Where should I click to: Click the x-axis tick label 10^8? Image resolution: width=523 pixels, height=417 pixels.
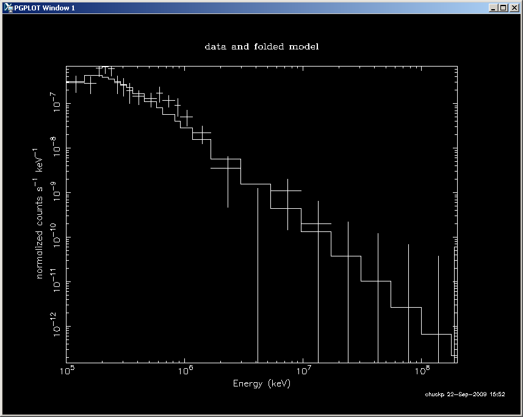click(x=422, y=371)
